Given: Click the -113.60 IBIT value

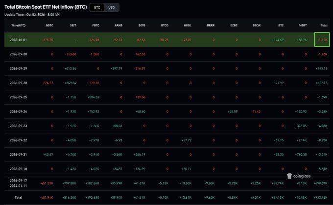Looking at the screenshot, I should (x=71, y=54).
